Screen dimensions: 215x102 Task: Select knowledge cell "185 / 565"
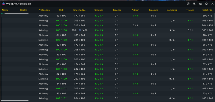coord(79,35)
